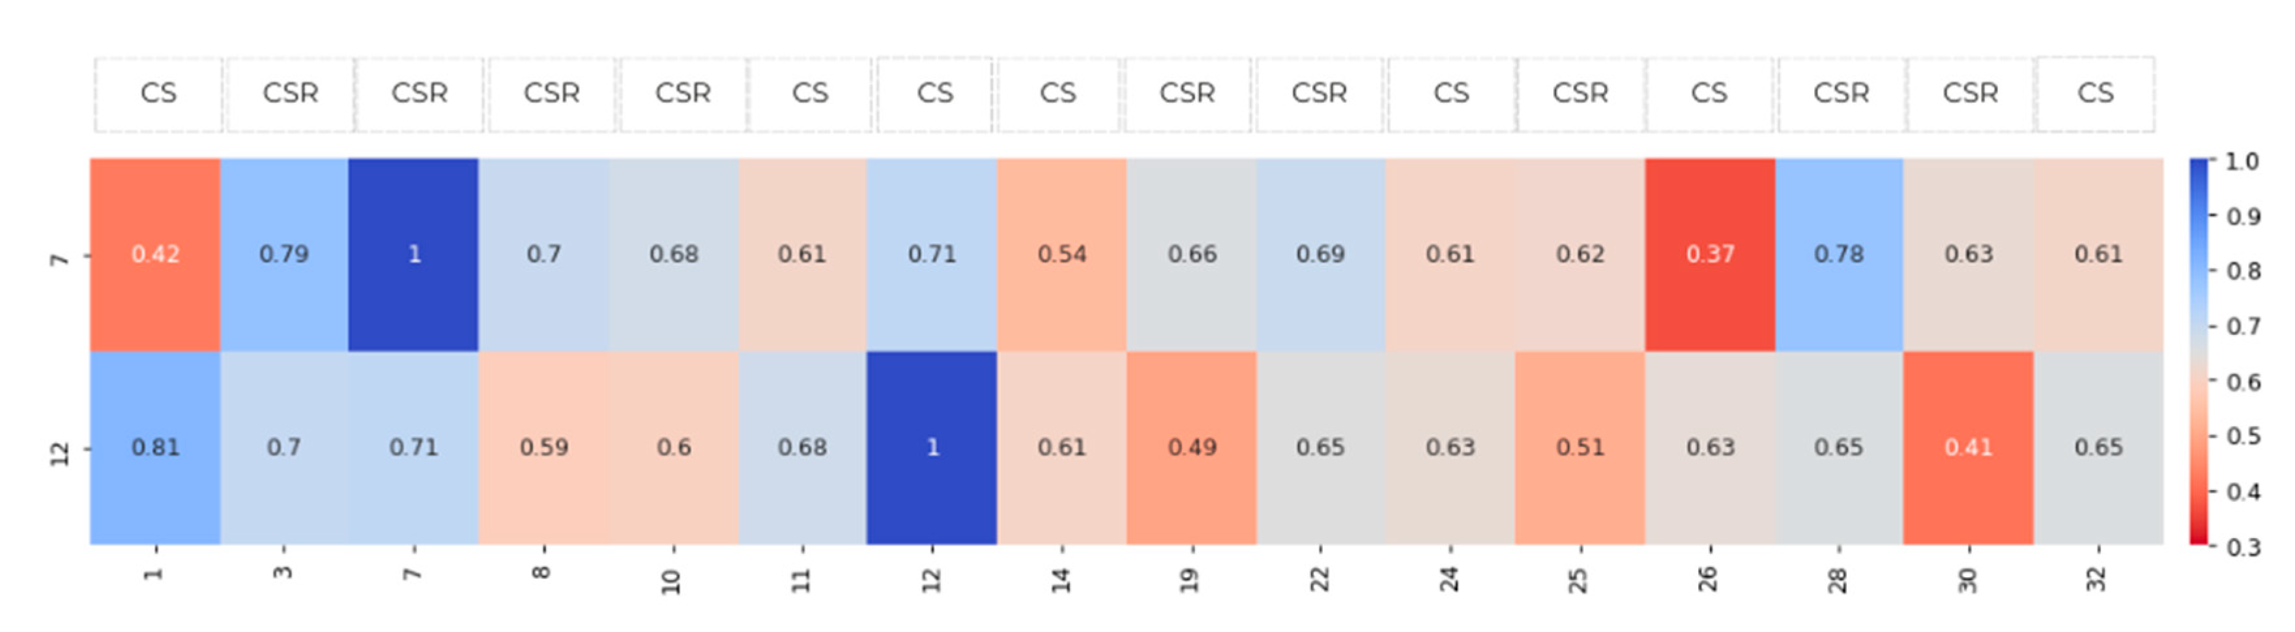The image size is (2295, 632).
Task: Click the CS label box above column 32
Action: tap(2094, 94)
